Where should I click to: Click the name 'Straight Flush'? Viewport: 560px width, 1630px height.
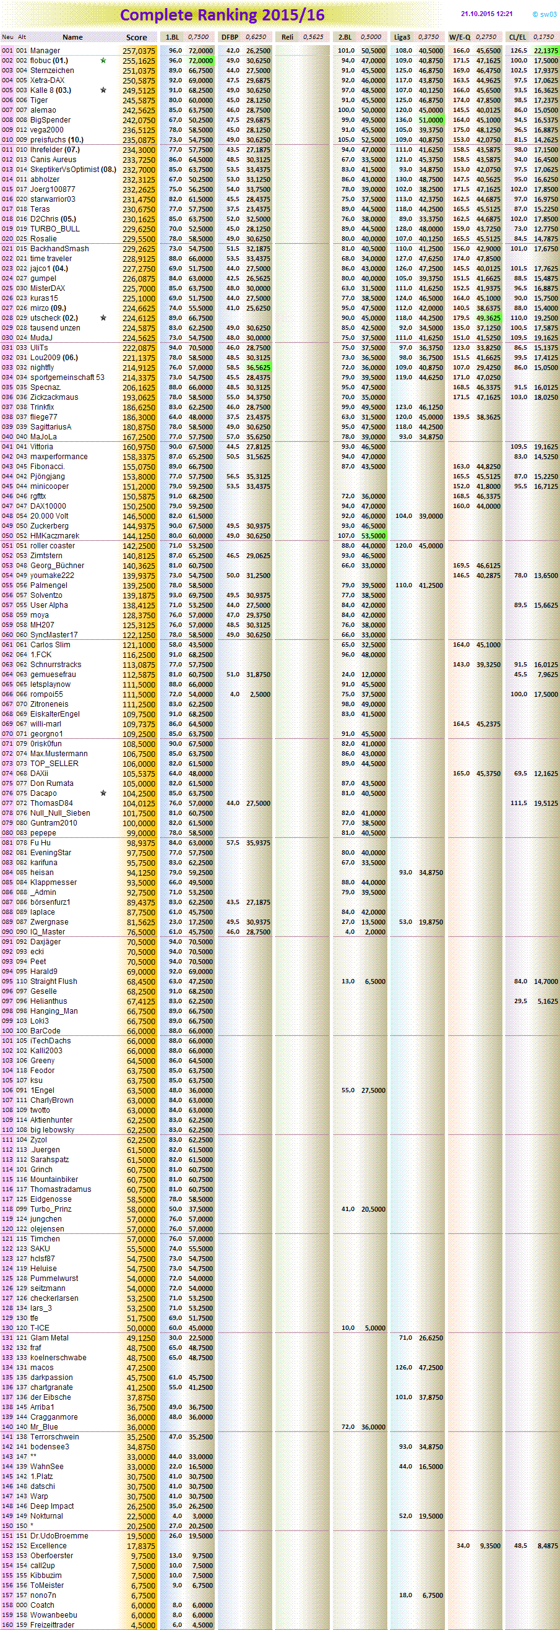click(x=54, y=981)
